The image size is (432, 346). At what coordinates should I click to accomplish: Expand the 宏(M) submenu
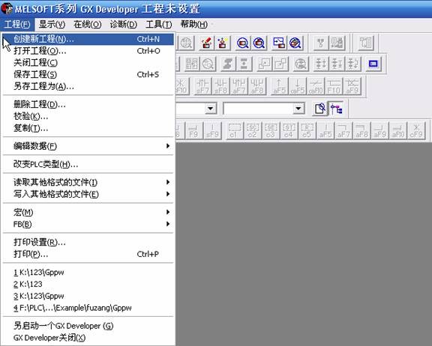[x=88, y=212]
